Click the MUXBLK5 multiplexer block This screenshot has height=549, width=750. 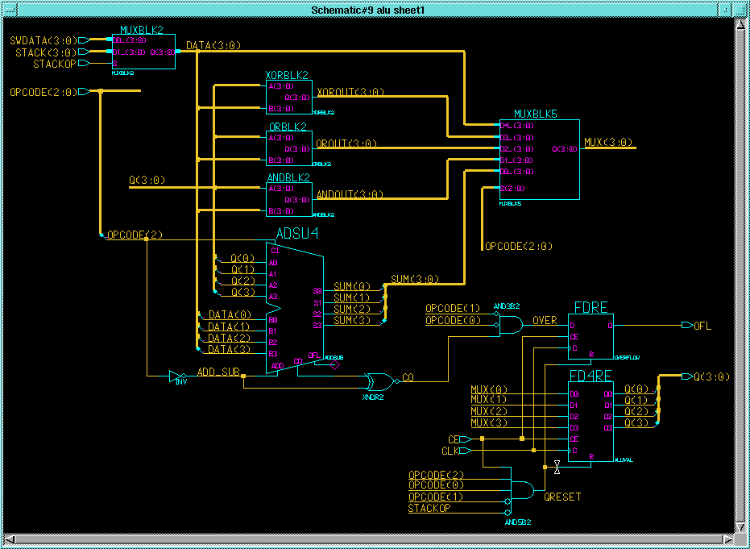pos(538,159)
